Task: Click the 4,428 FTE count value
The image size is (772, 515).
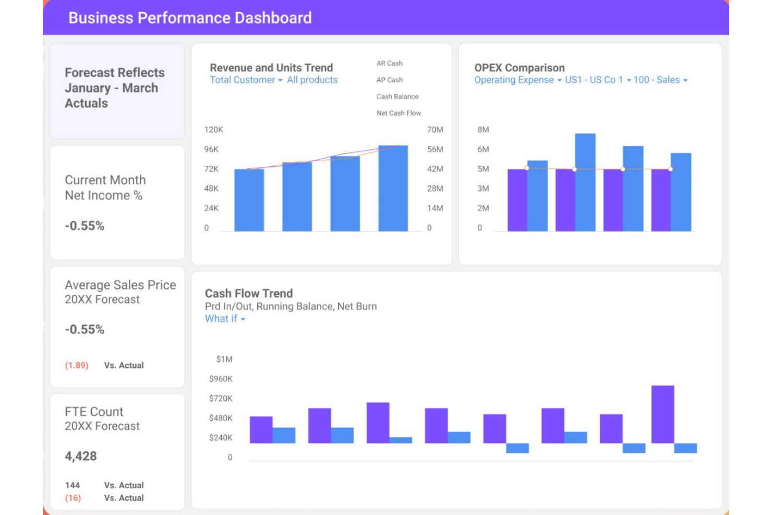Action: pos(81,456)
